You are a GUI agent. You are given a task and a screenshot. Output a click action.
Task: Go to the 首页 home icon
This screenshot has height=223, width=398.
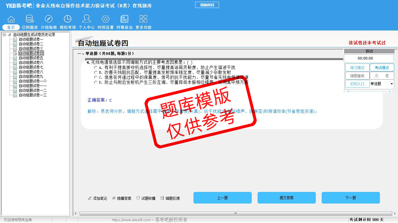tap(11, 19)
